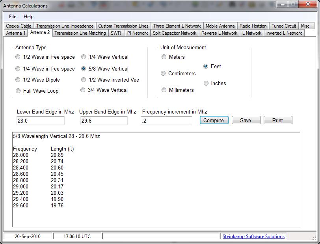320x244 pixels.
Task: Open the Steinkamp Software Solutions link
Action: 253,237
